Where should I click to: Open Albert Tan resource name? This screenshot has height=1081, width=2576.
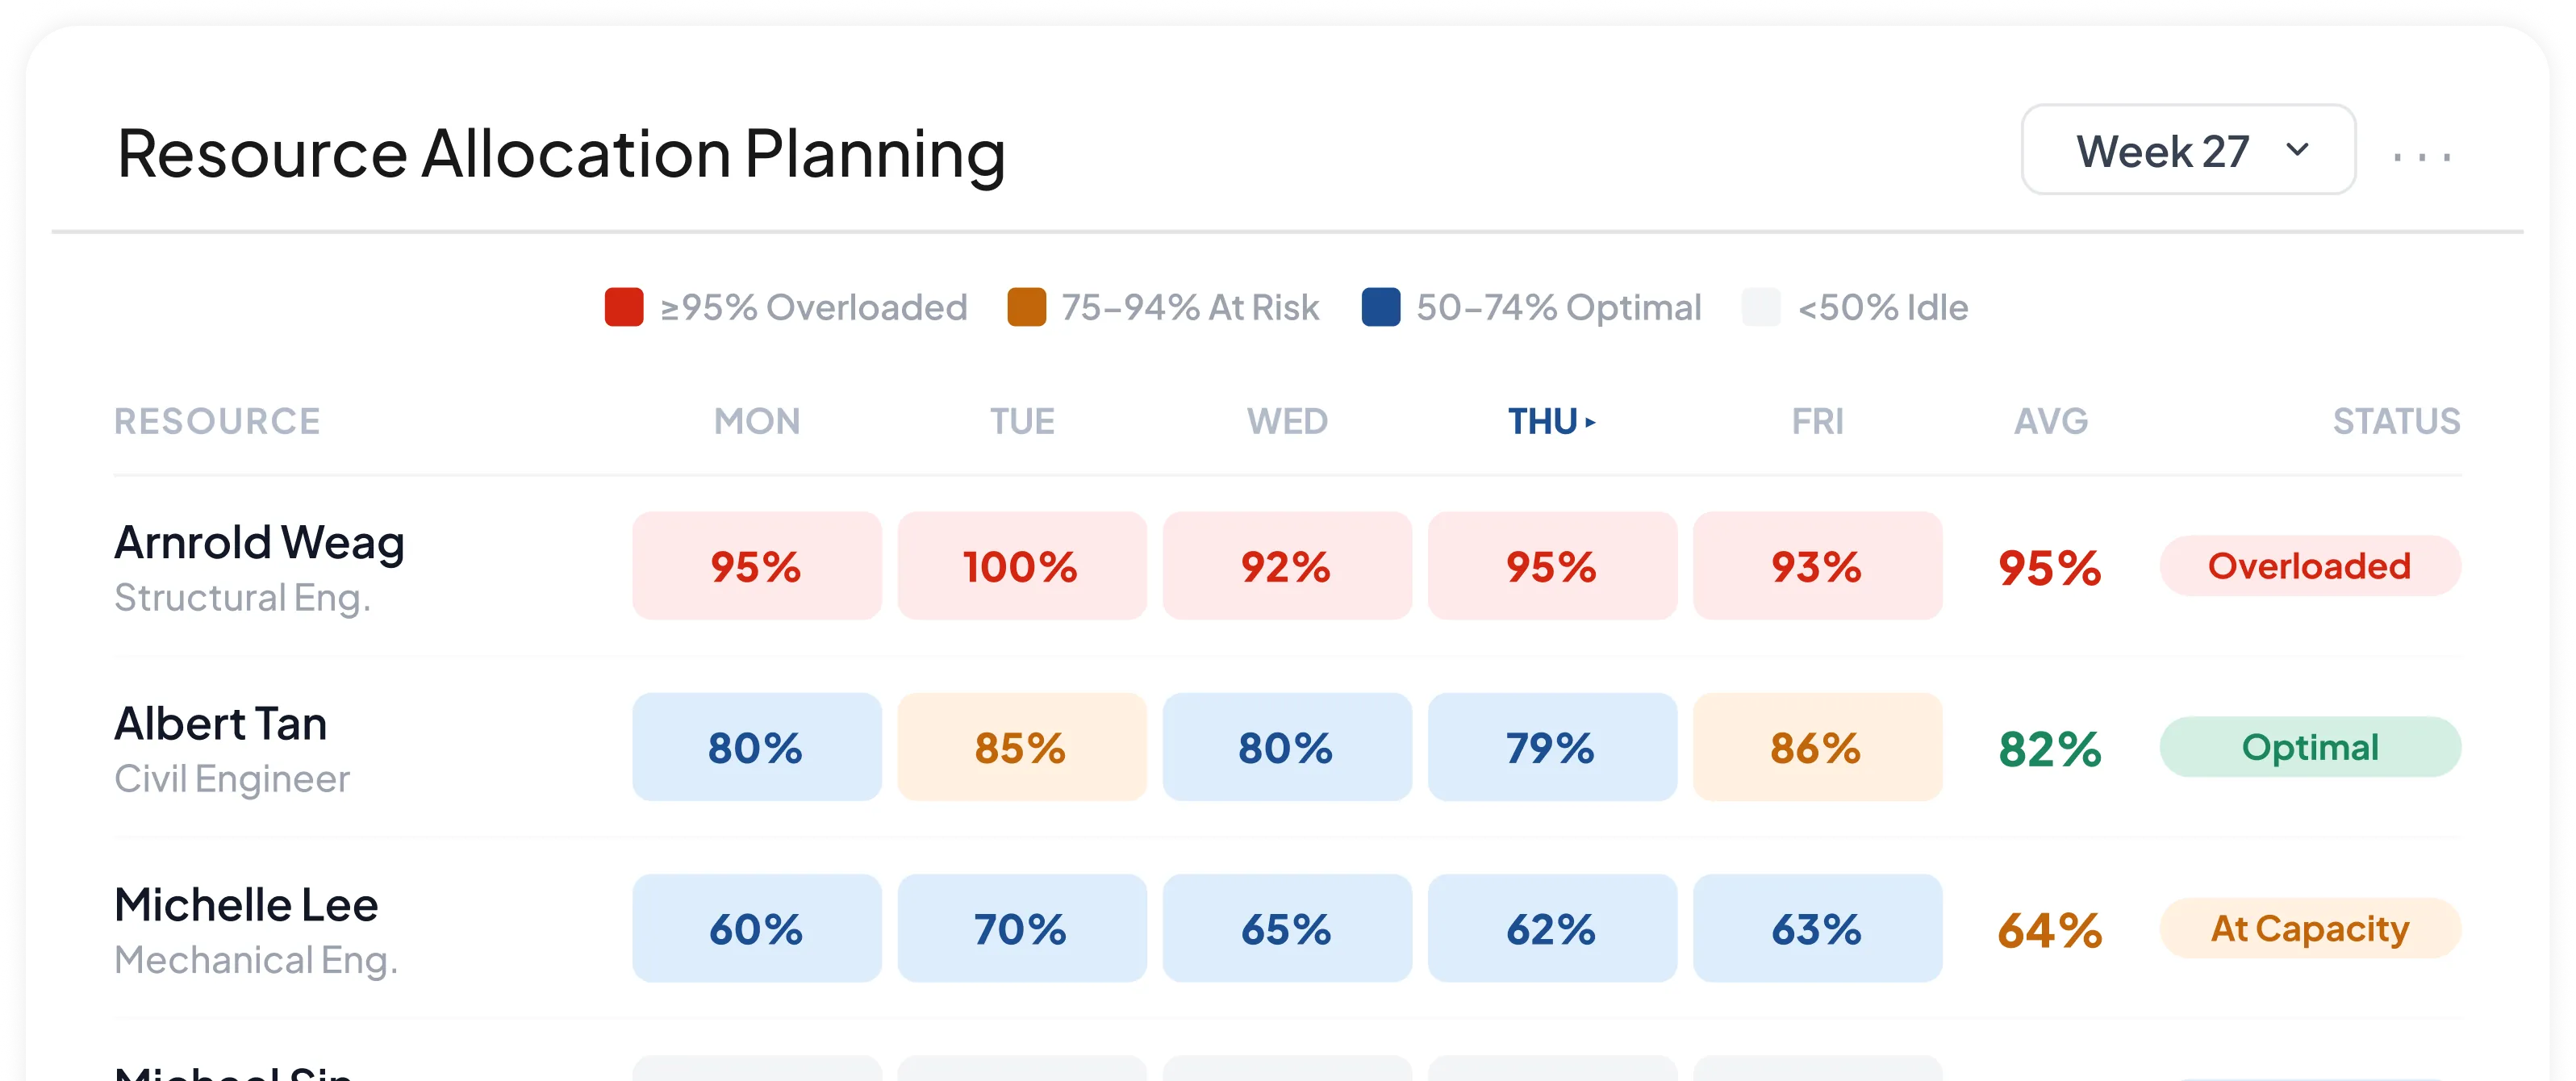click(x=221, y=723)
